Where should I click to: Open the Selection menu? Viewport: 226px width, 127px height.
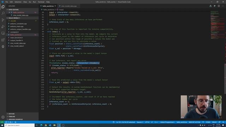18,2
